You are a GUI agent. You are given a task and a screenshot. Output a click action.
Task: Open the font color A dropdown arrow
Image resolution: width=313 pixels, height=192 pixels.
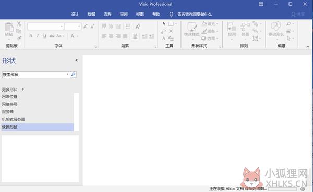77,36
